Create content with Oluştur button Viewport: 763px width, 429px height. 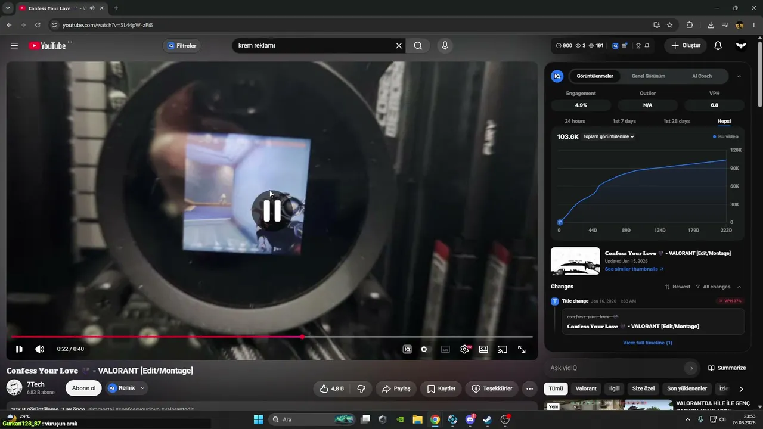point(686,46)
